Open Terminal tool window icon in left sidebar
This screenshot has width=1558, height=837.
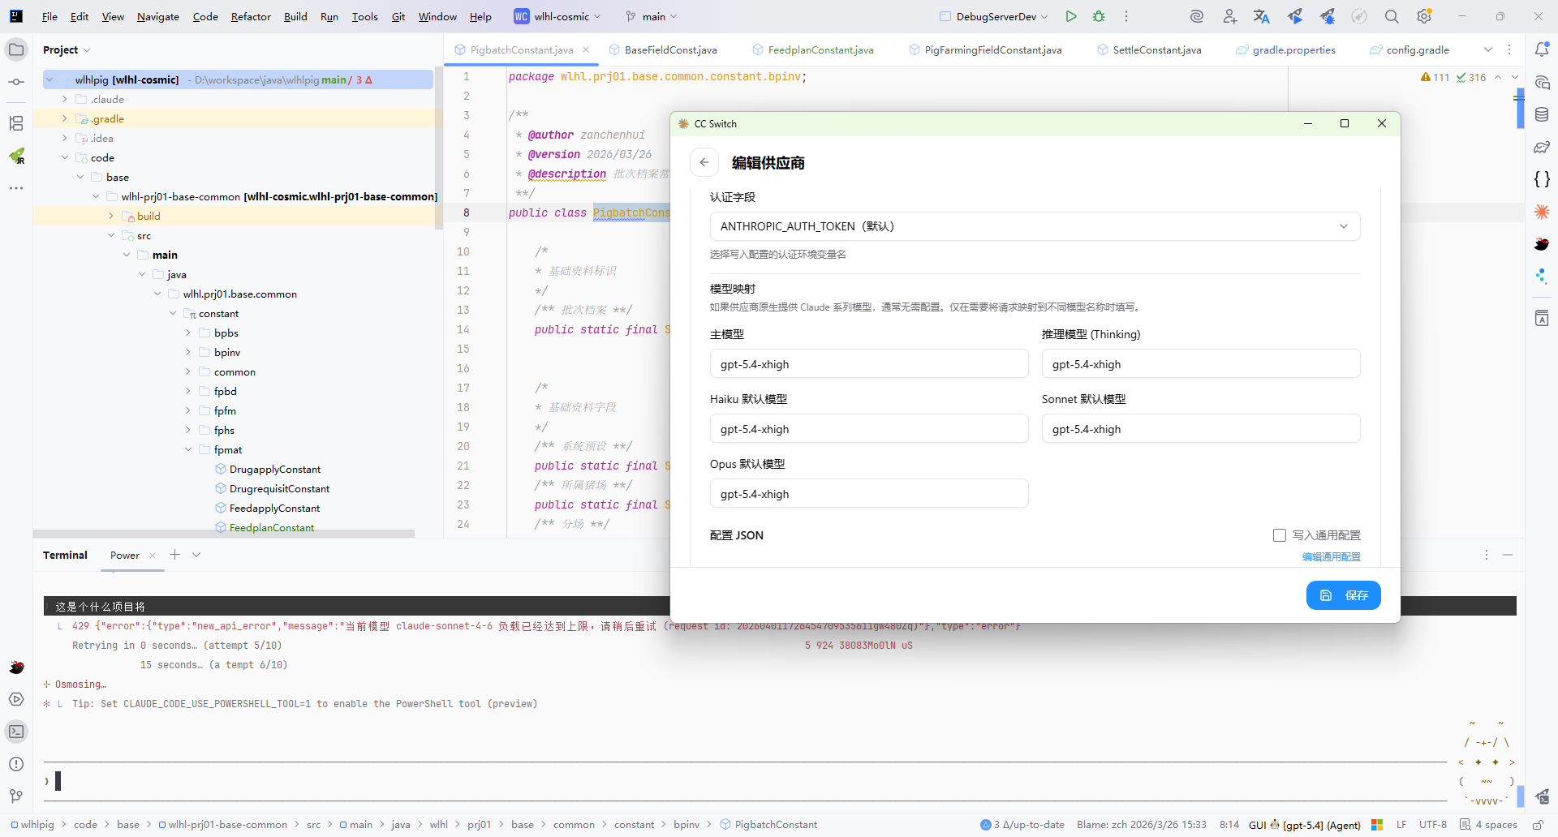[16, 732]
